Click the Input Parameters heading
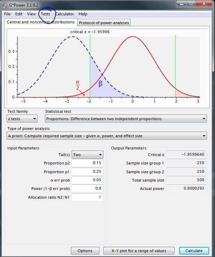The width and height of the screenshot is (215, 257). (x=23, y=148)
